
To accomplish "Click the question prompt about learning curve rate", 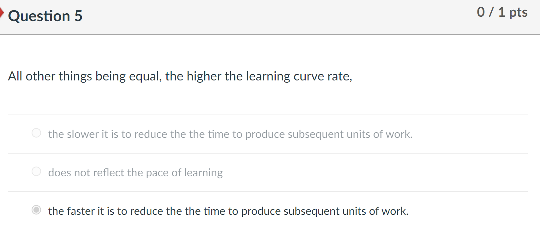I will (180, 76).
